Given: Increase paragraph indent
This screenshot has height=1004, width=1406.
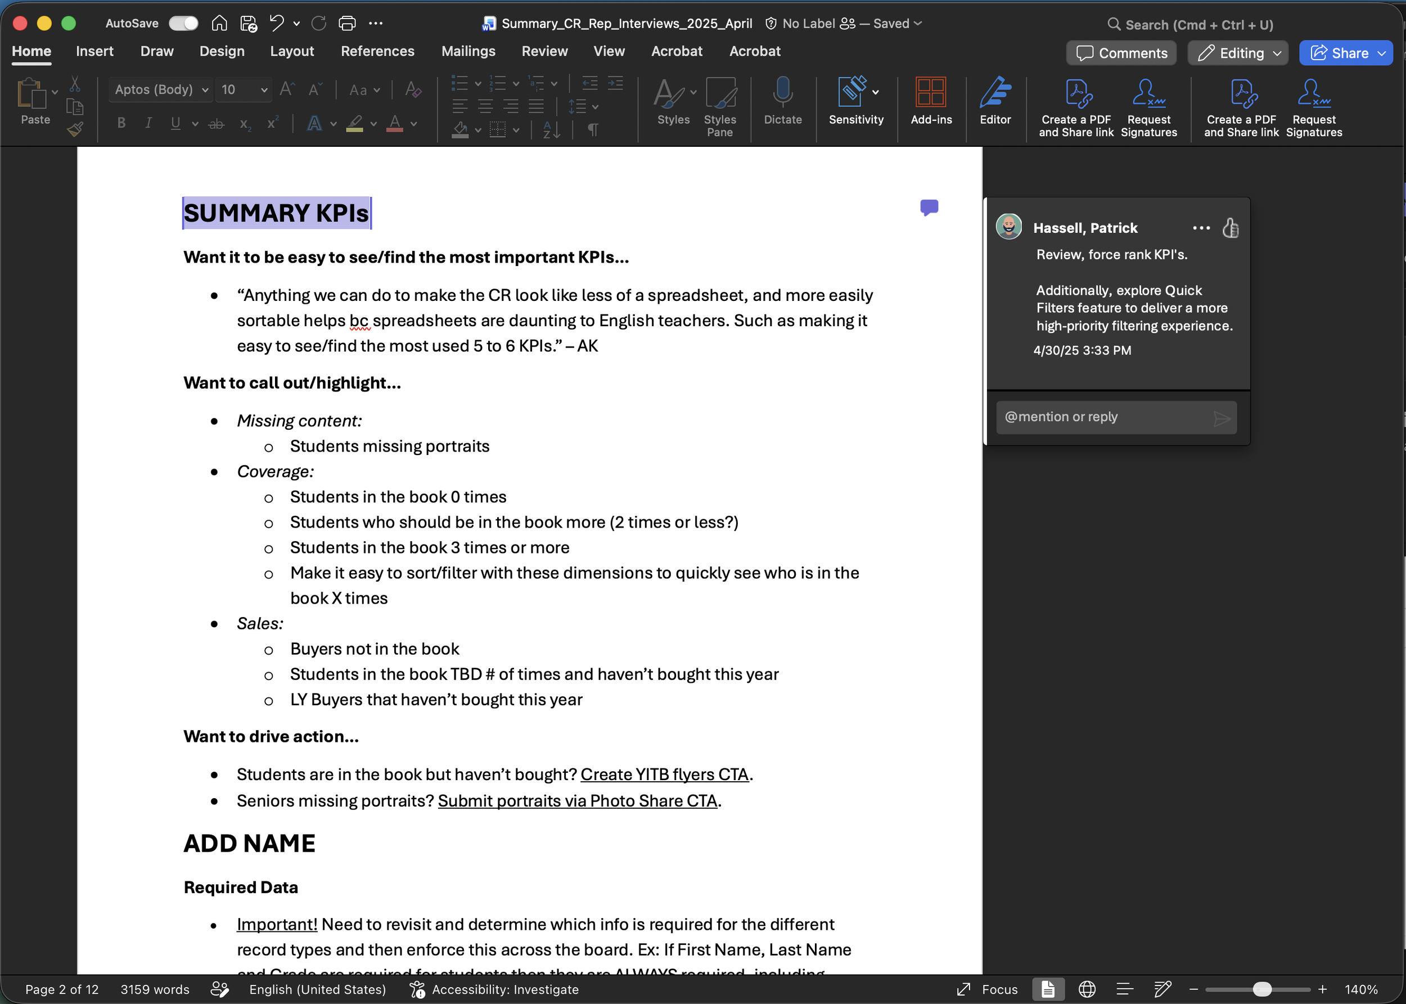Looking at the screenshot, I should [x=616, y=83].
